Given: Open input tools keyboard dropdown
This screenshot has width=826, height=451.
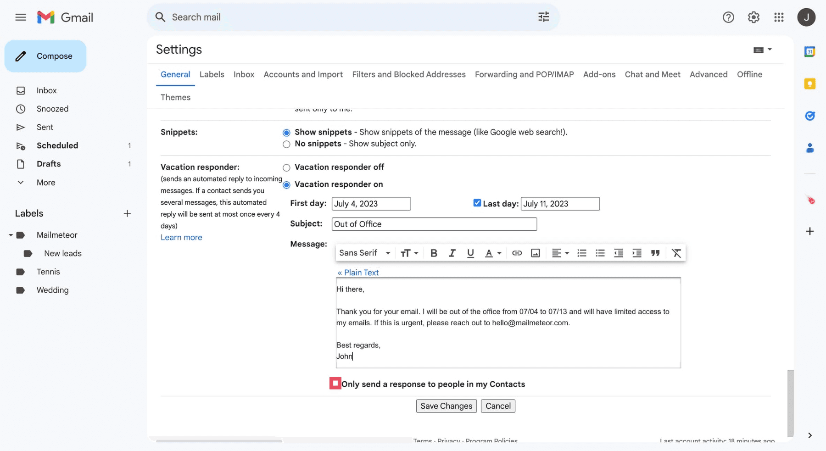Looking at the screenshot, I should [763, 50].
